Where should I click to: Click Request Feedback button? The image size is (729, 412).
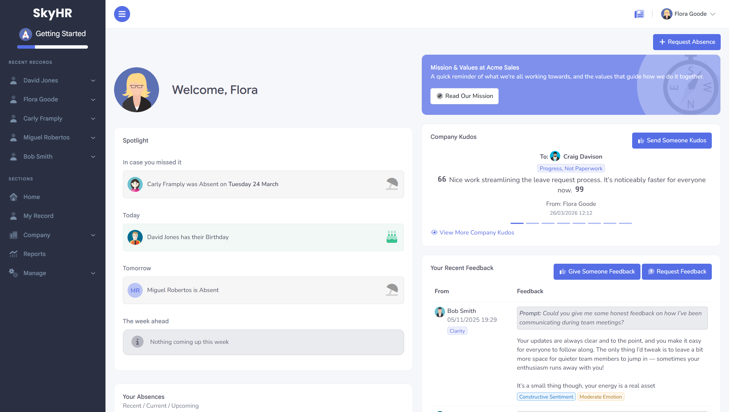click(677, 272)
